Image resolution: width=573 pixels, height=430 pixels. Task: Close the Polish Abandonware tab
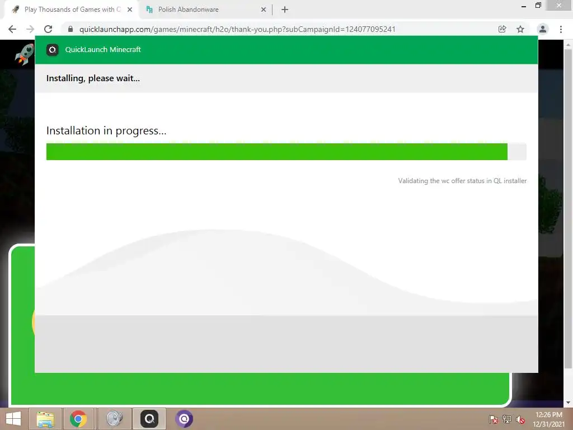click(x=264, y=10)
